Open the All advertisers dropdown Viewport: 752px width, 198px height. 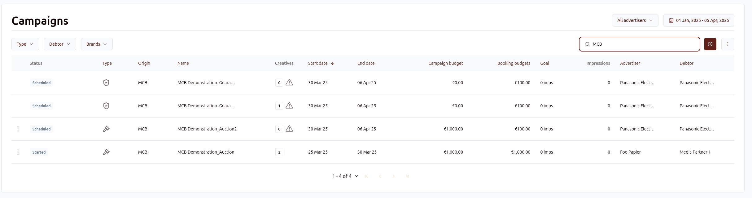point(635,20)
